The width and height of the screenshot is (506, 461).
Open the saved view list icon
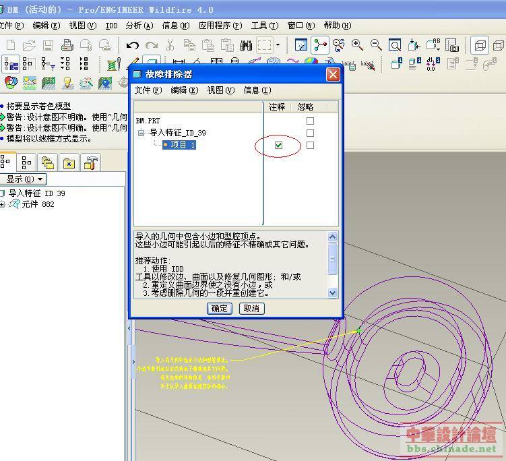[433, 45]
